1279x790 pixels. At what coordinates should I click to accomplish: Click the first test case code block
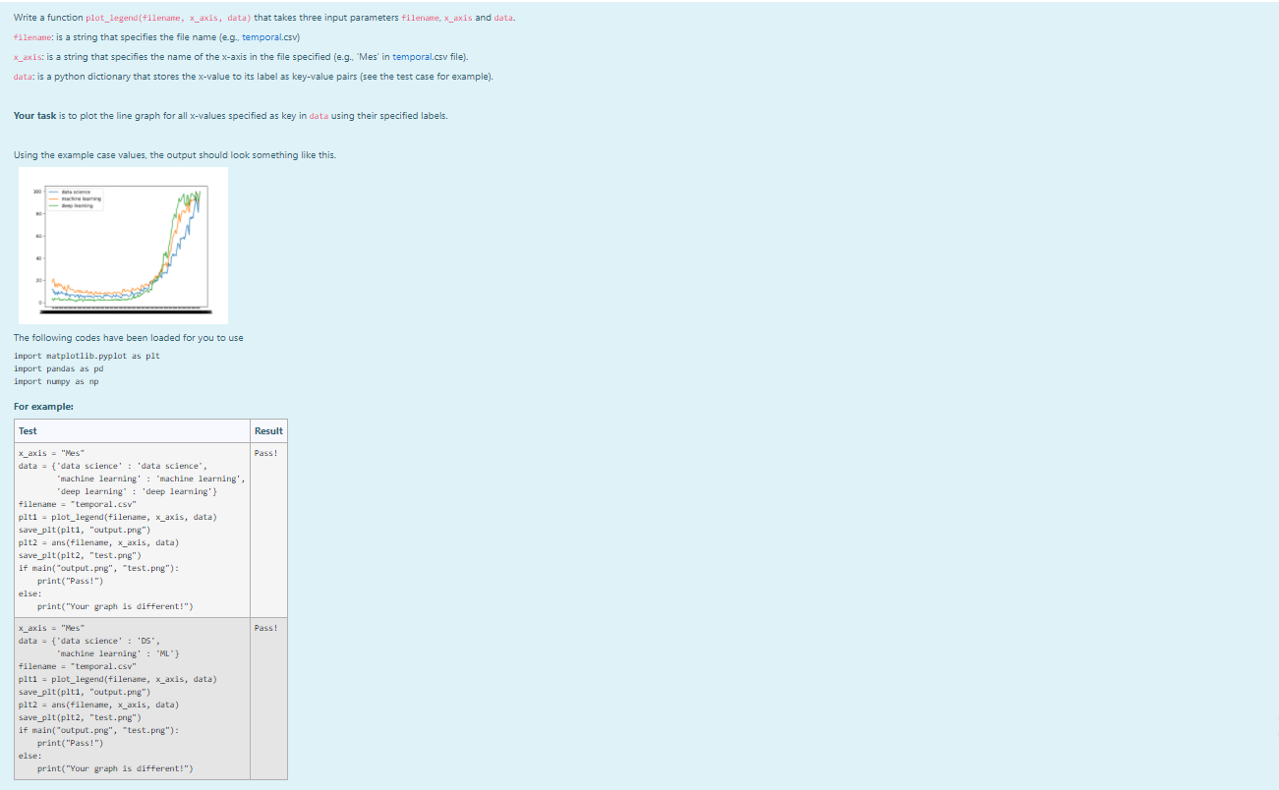click(x=128, y=529)
